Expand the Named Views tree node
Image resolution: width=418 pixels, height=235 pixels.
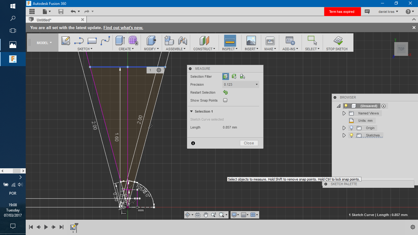[344, 113]
